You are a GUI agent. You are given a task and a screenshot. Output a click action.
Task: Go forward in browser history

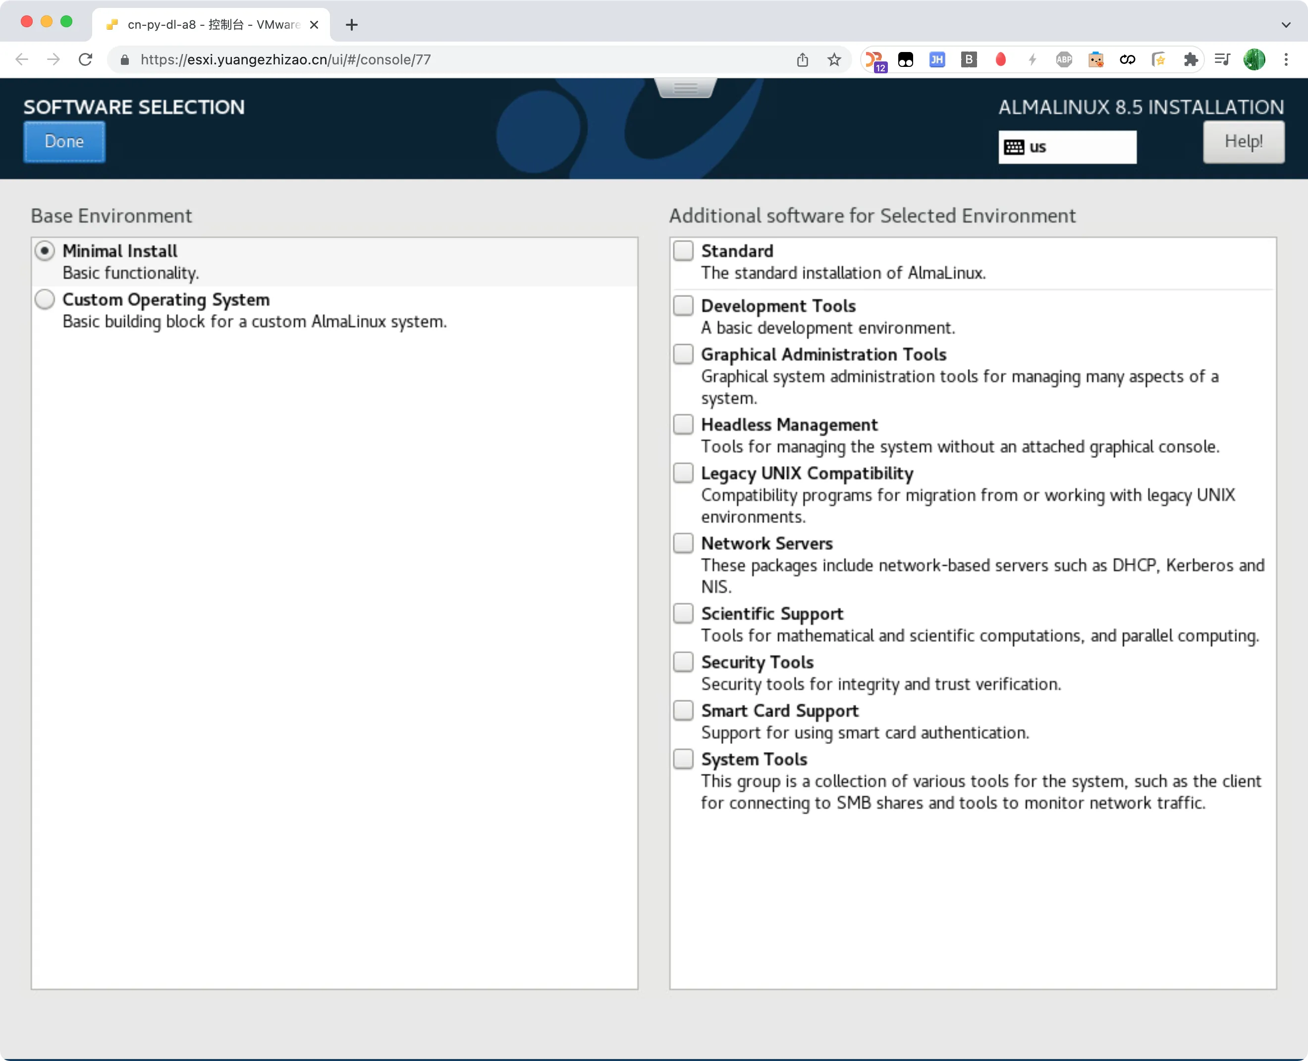pyautogui.click(x=54, y=59)
